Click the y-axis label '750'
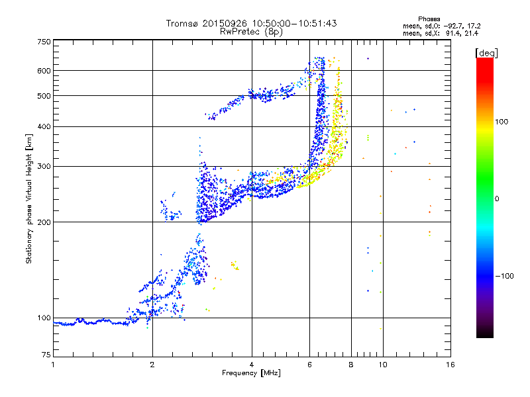Image resolution: width=530 pixels, height=397 pixels. pos(44,42)
